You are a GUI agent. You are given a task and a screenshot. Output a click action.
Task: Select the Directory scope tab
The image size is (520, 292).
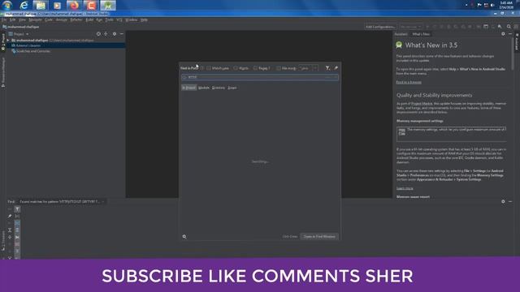(219, 88)
